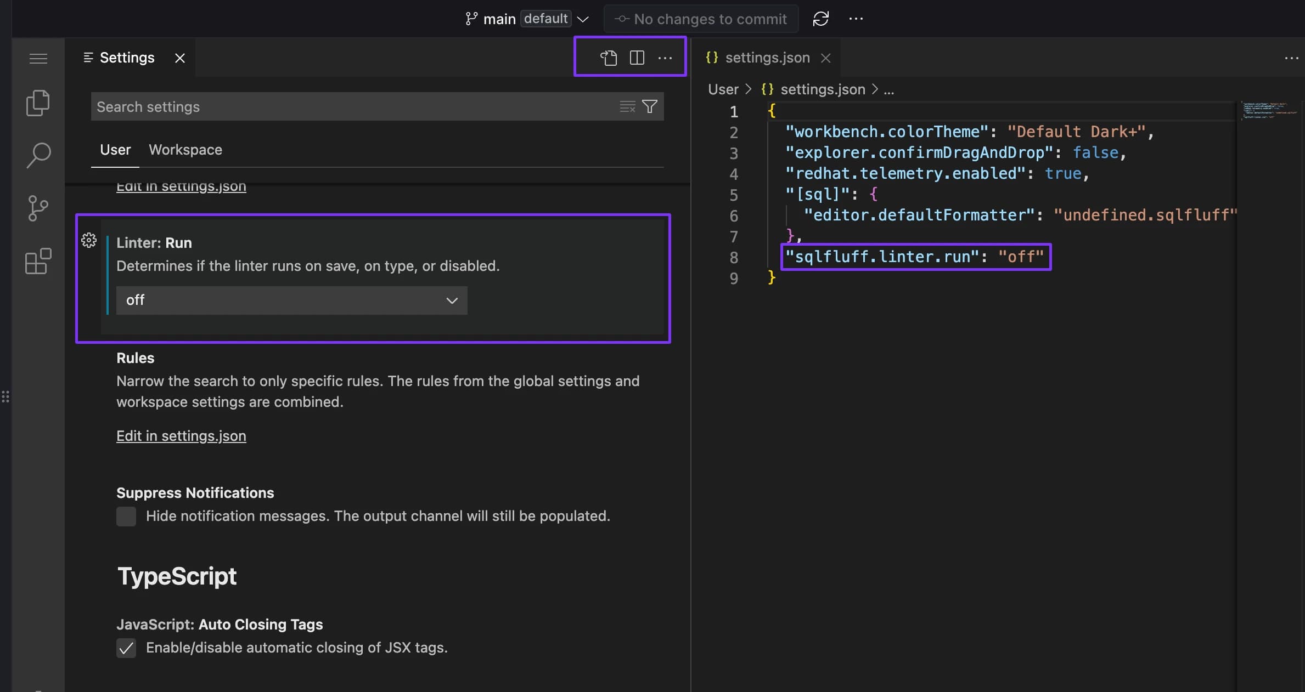Click the Clear Settings Search Input icon
This screenshot has height=692, width=1305.
627,106
